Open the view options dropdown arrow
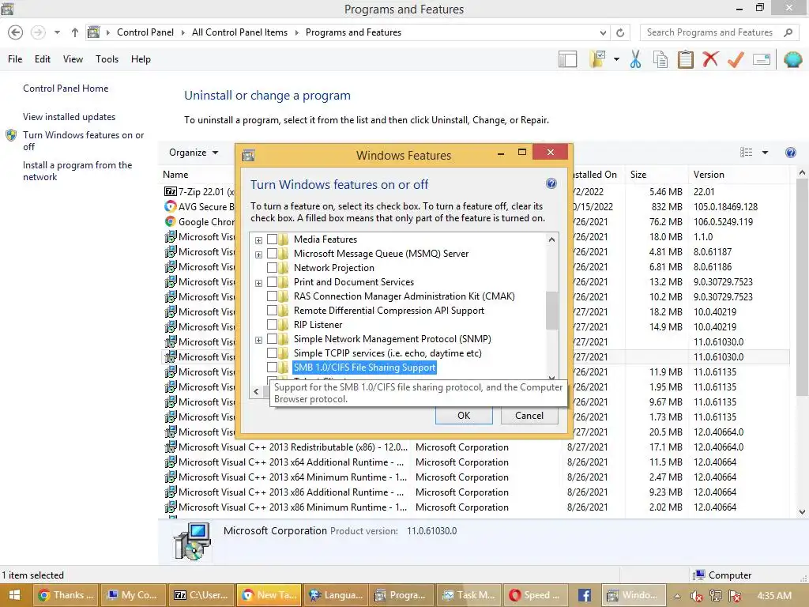The height and width of the screenshot is (607, 809). 765,153
